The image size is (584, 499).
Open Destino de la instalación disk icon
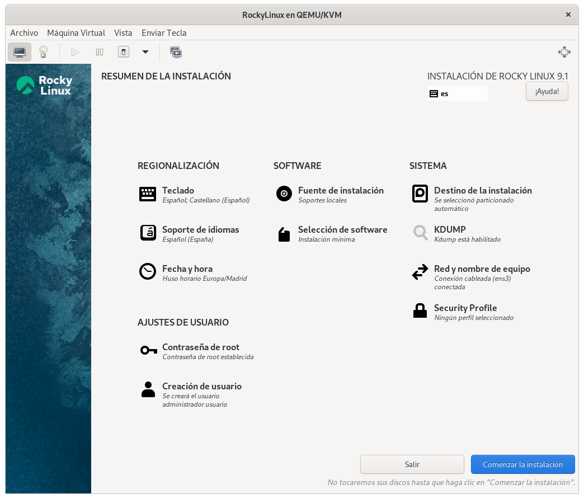tap(420, 194)
